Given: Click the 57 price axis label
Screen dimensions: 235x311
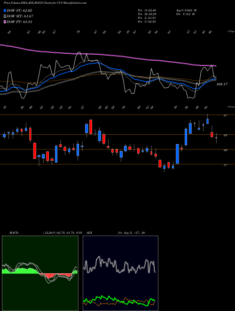Looking at the screenshot, I should [225, 165].
